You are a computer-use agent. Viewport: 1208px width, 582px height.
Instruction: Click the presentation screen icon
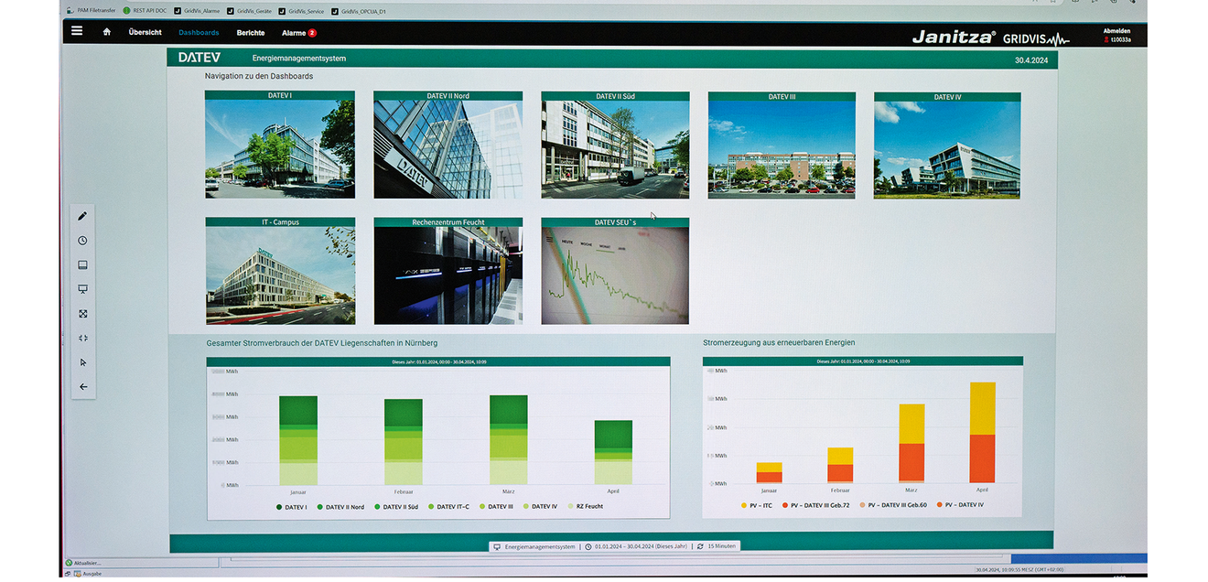[82, 289]
